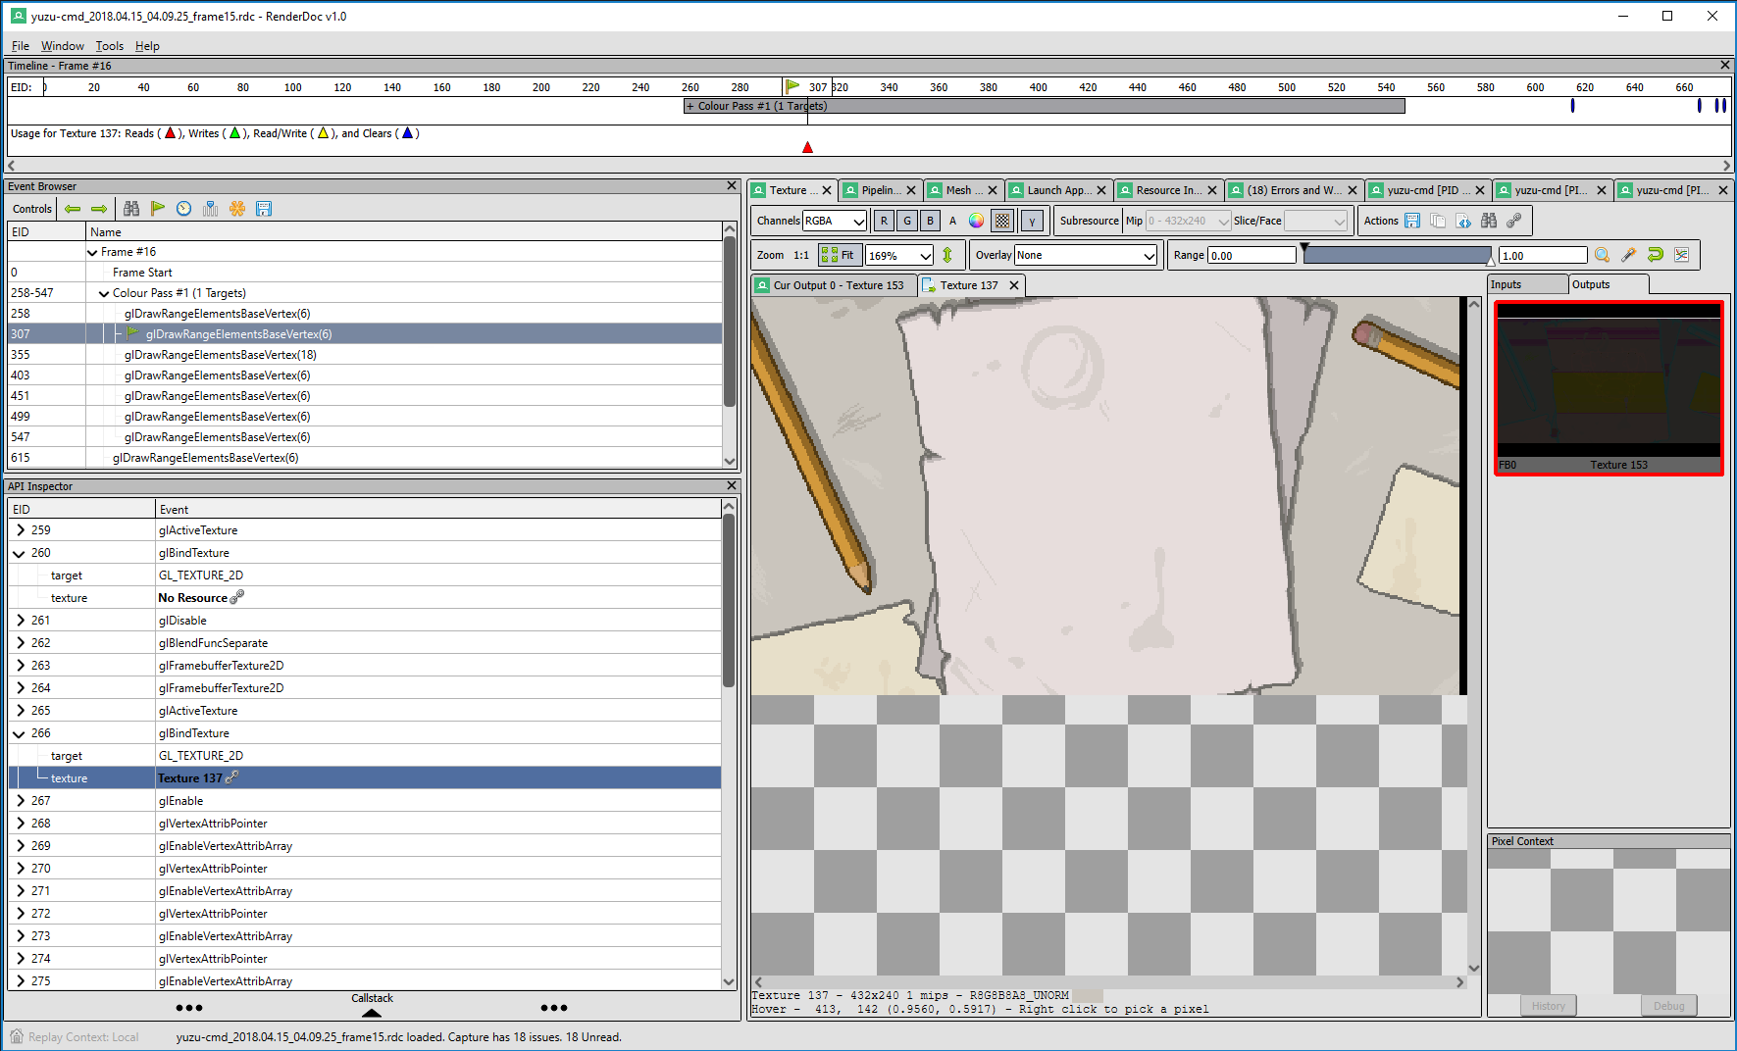Click the orange asterisk icon in Event Browser

(237, 209)
